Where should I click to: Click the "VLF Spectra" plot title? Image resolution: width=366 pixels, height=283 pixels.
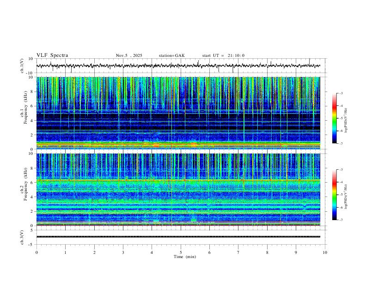pos(52,55)
